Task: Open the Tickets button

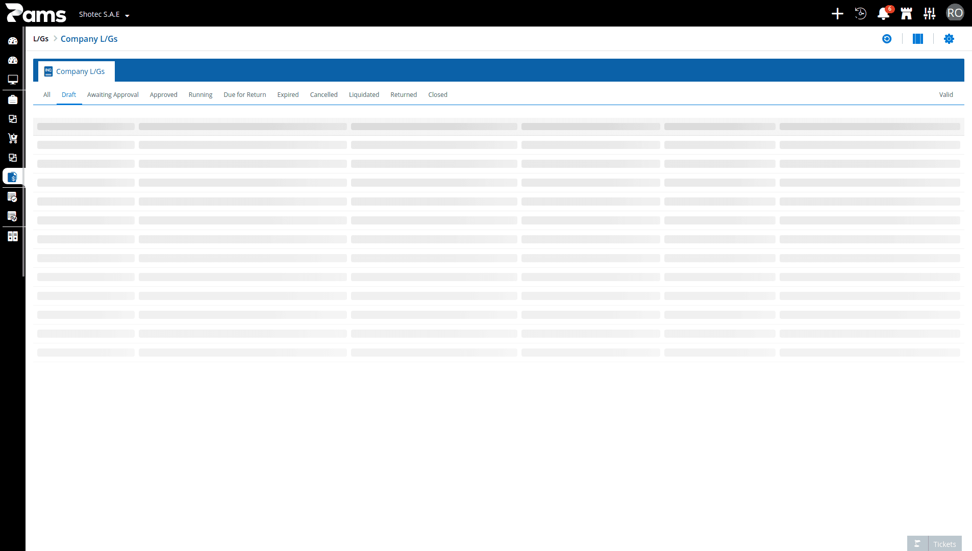Action: (935, 544)
